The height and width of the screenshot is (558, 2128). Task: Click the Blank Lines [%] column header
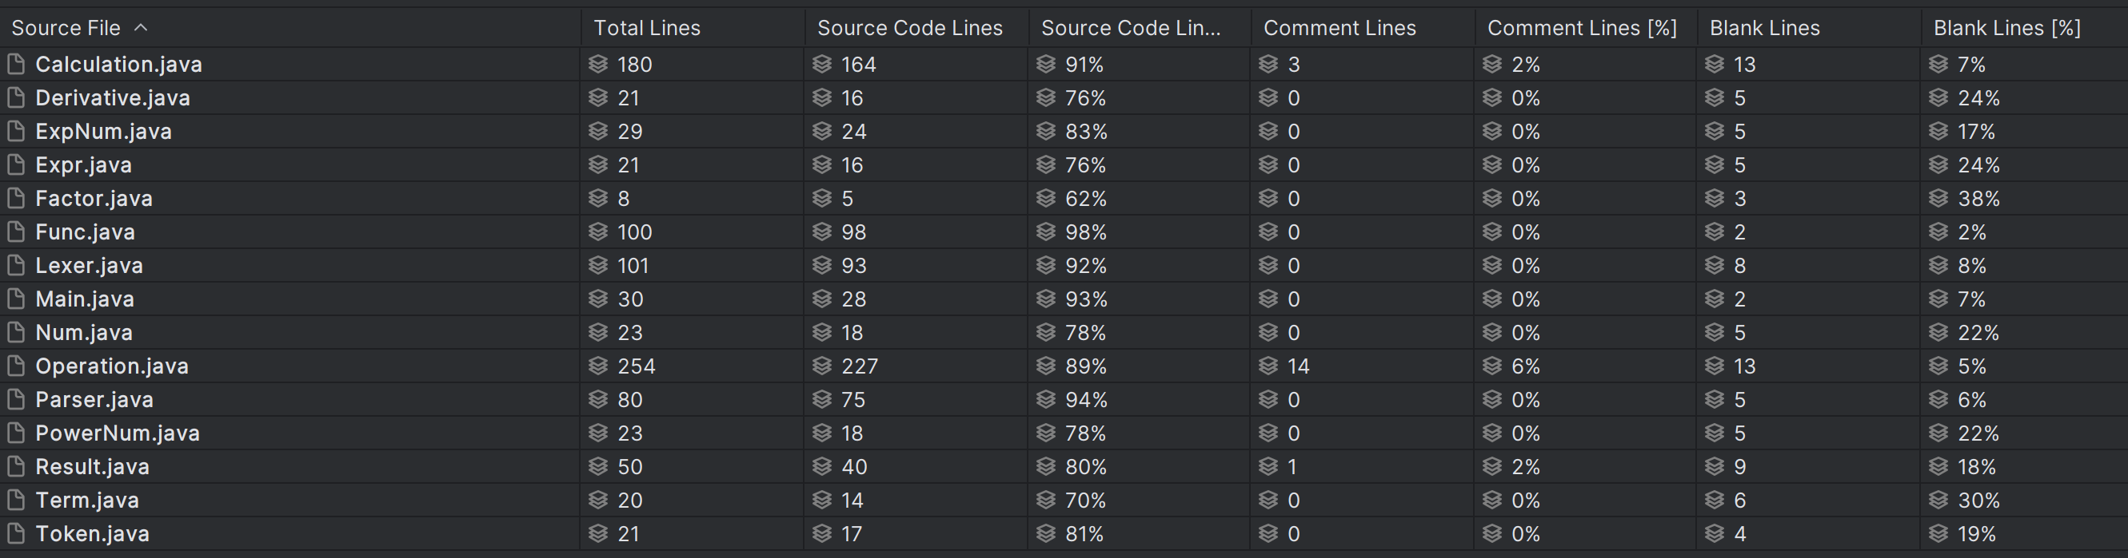[x=2006, y=28]
